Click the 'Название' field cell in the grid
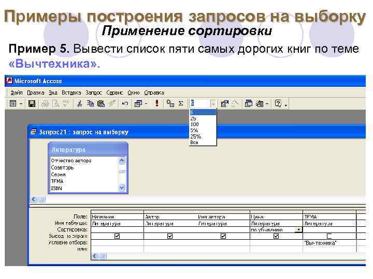Image resolution: width=373 pixels, height=279 pixels. tap(117, 217)
